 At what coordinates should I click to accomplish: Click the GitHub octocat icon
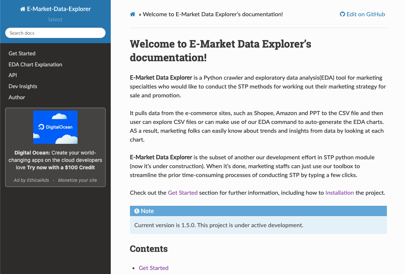[342, 14]
